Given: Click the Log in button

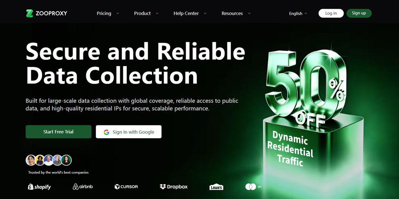Looking at the screenshot, I should [331, 13].
